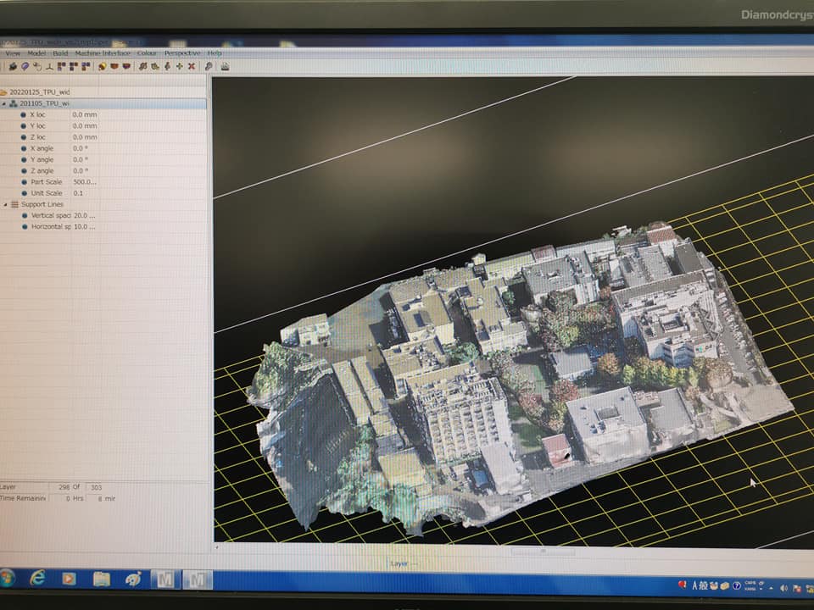Click the dark teapot-shaped toolbar icon
Screen dimensions: 814x610
[x=13, y=66]
